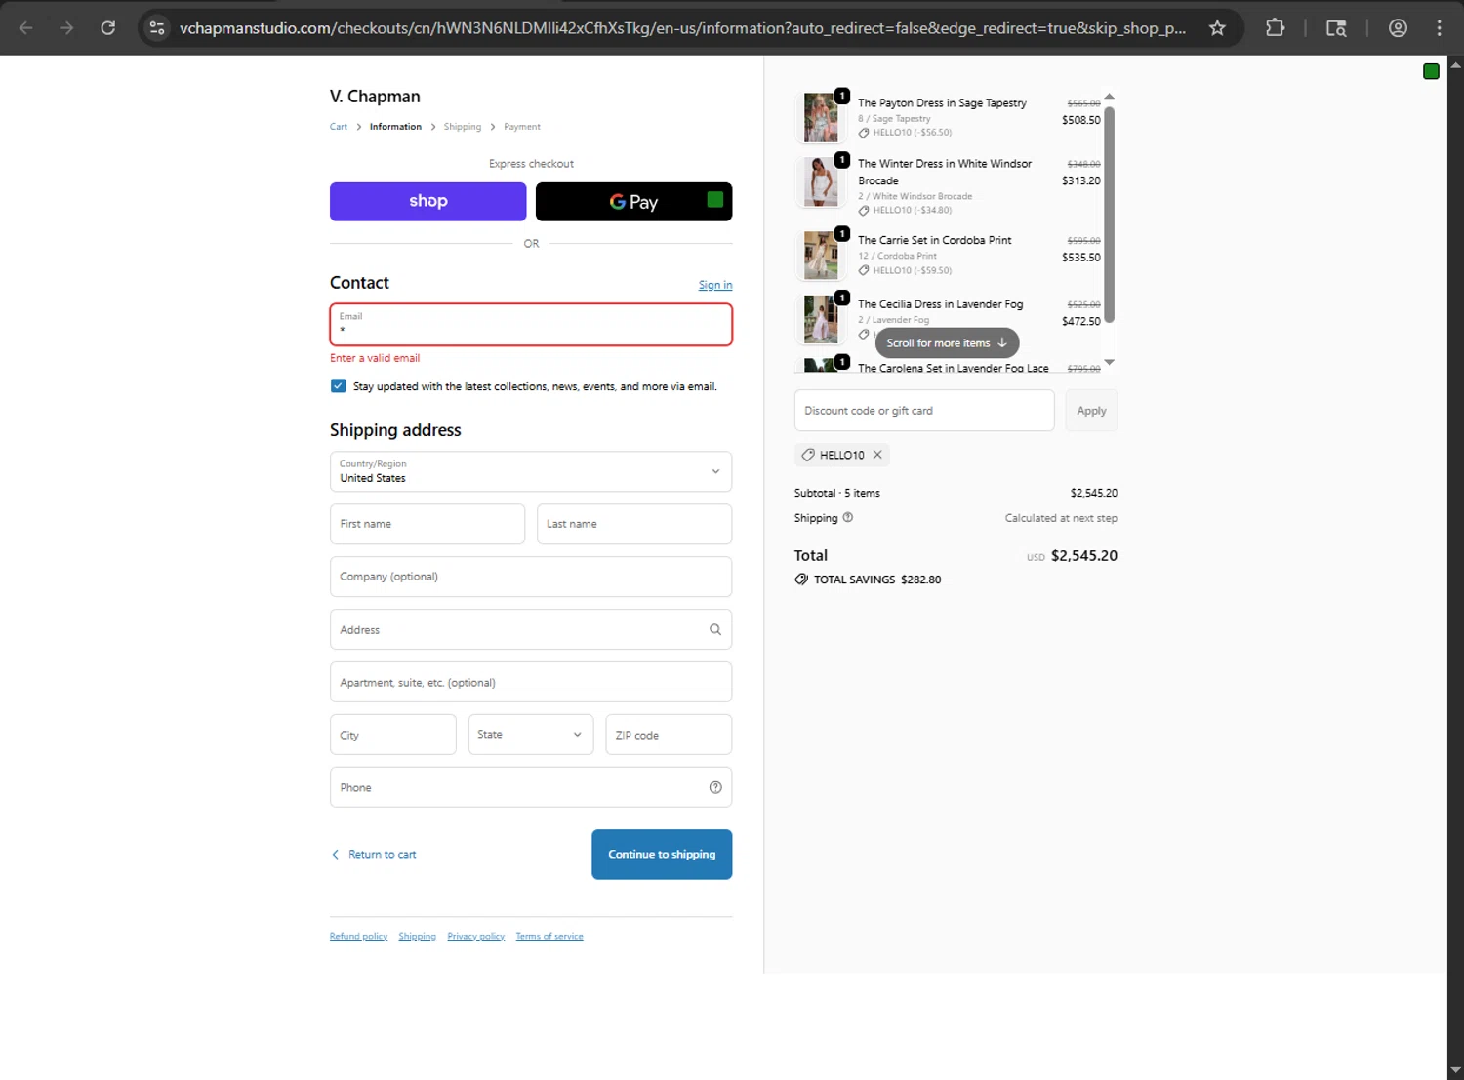1464x1080 pixels.
Task: Click the Total Savings tag icon
Action: (801, 580)
